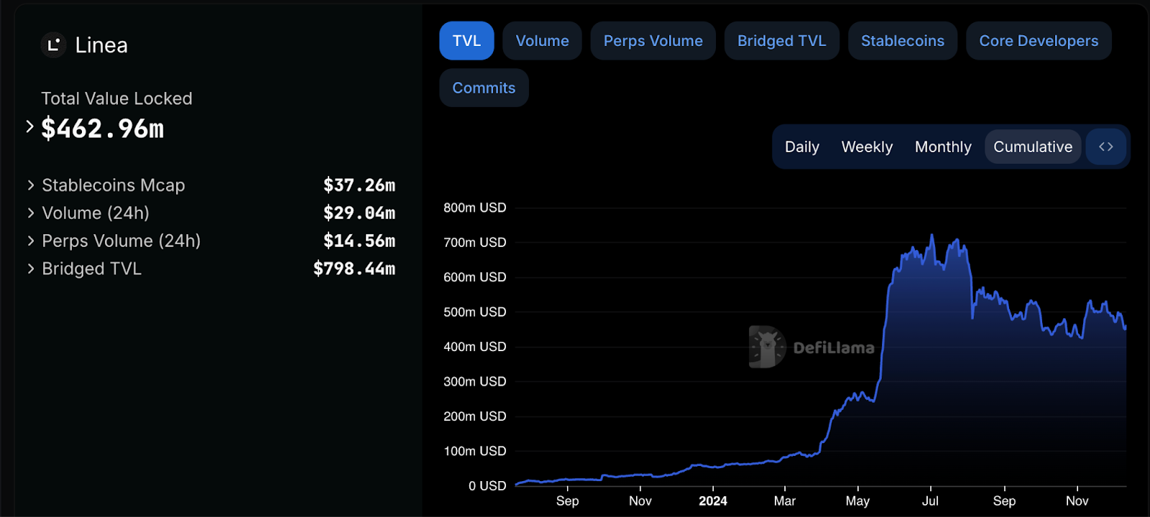Click the Jul x-axis label
This screenshot has width=1150, height=517.
[930, 501]
